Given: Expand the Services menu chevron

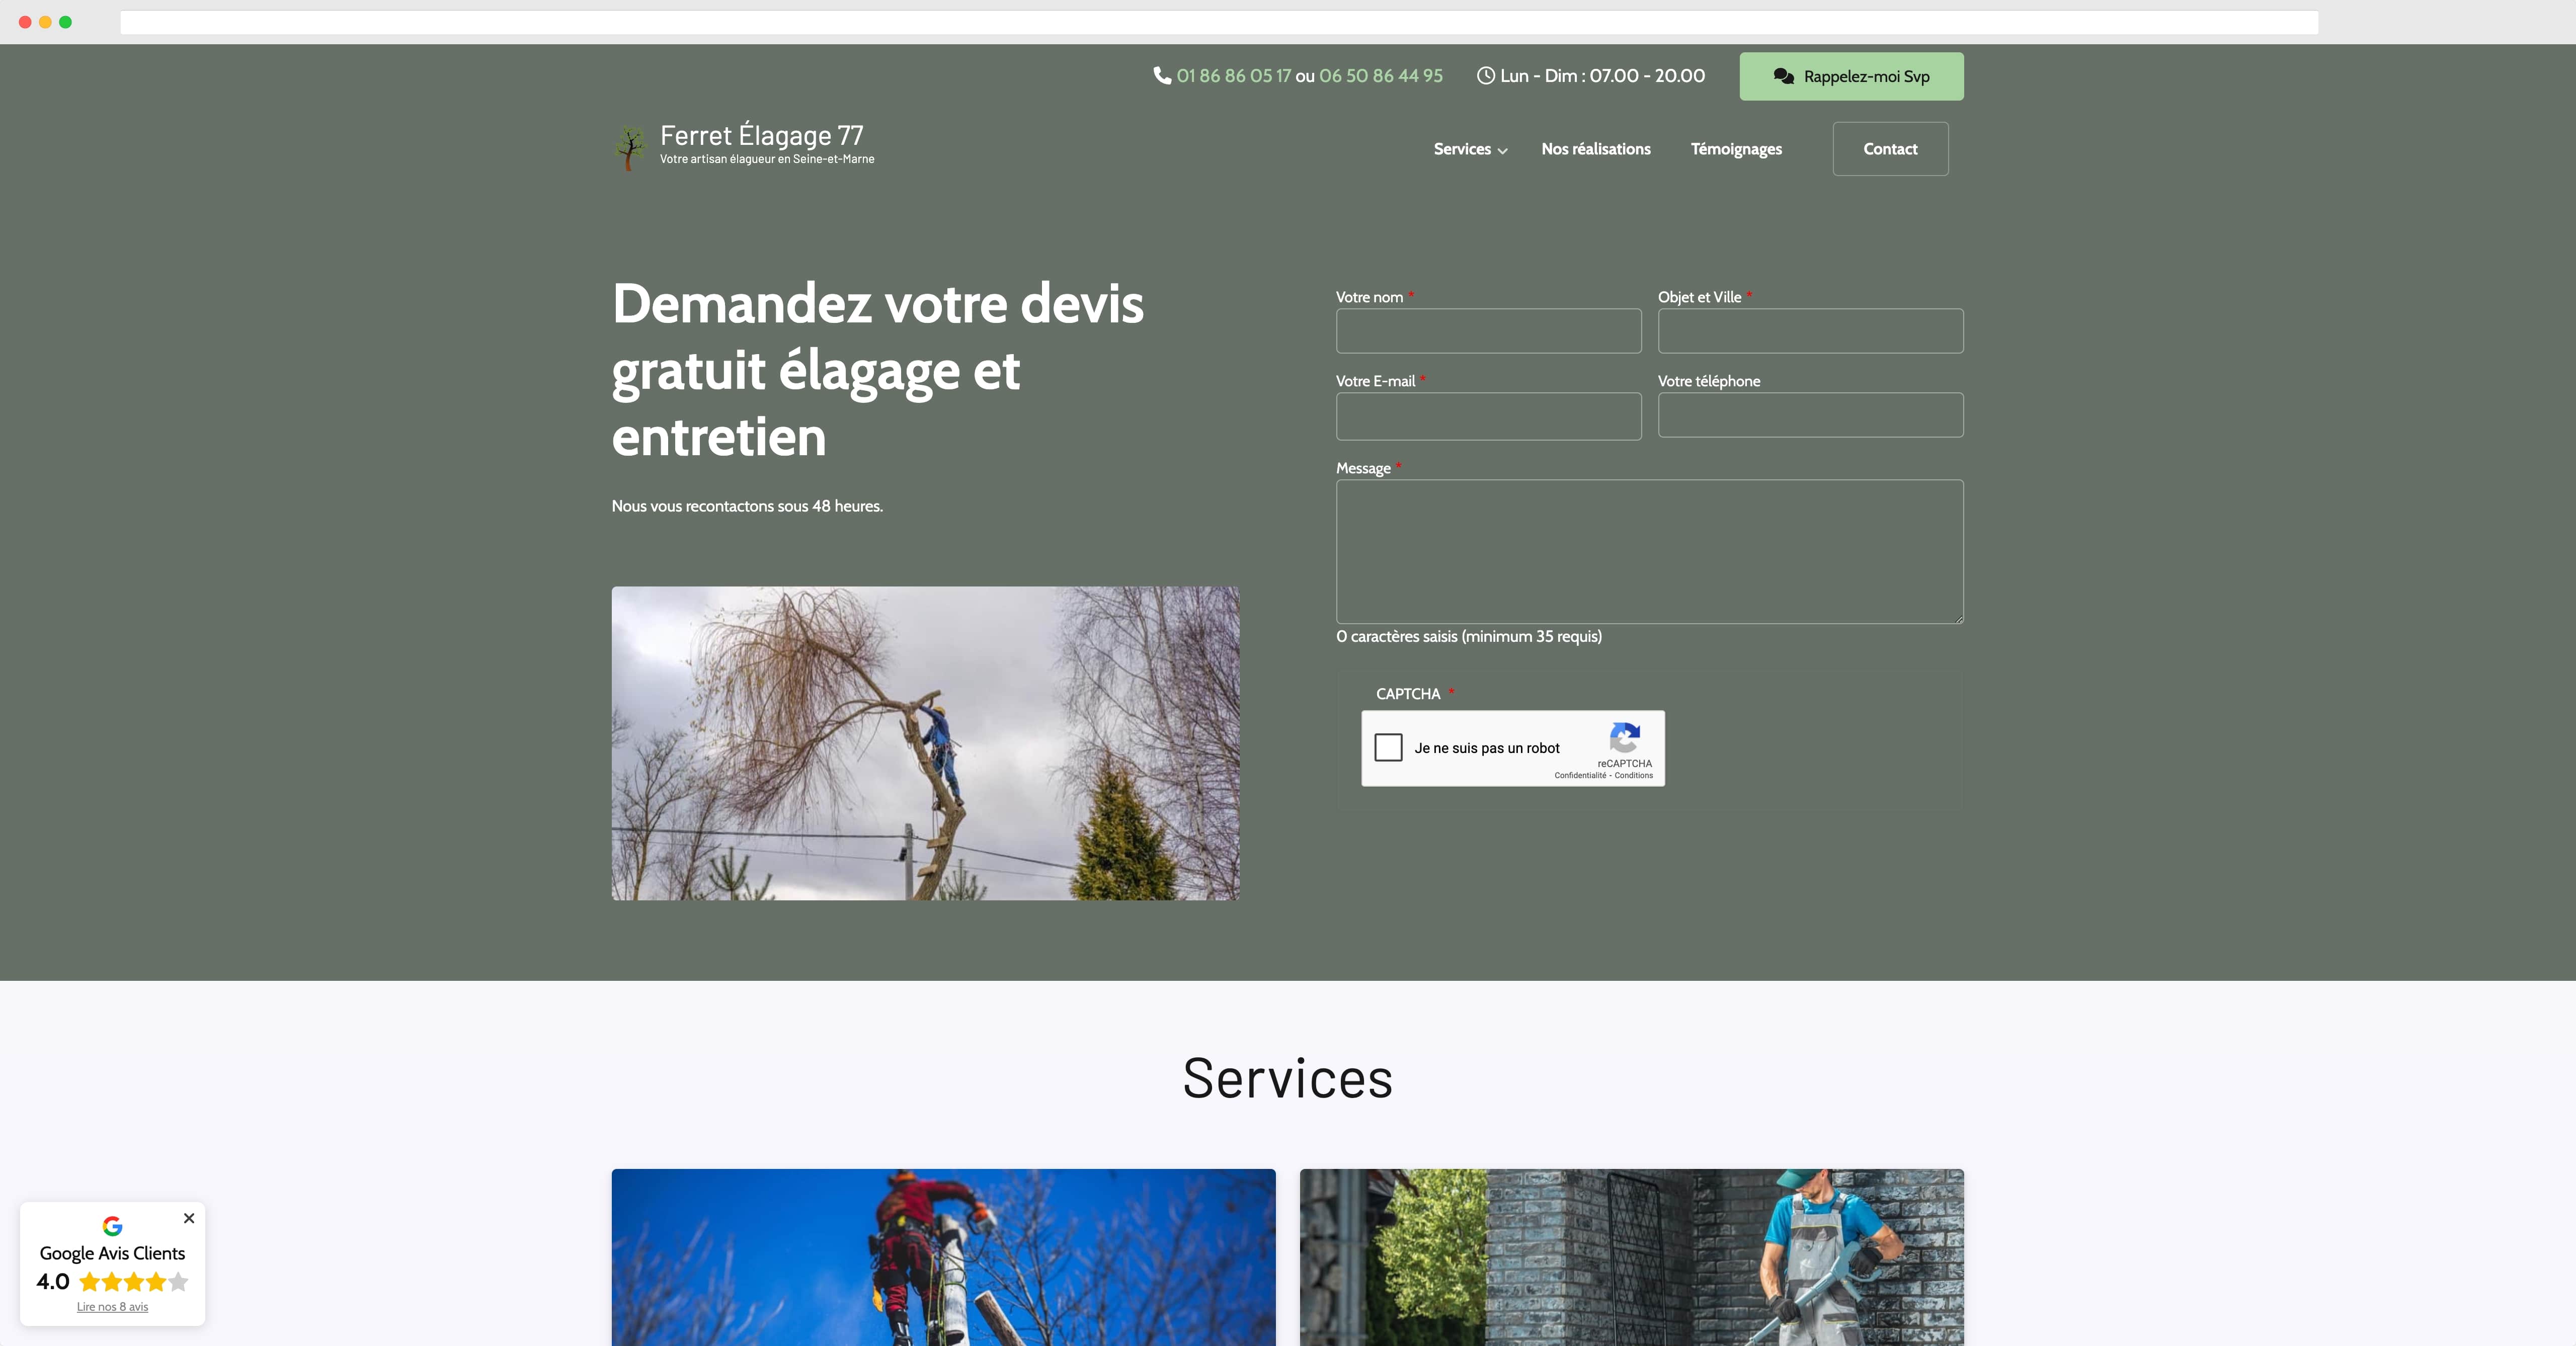Looking at the screenshot, I should point(1503,151).
